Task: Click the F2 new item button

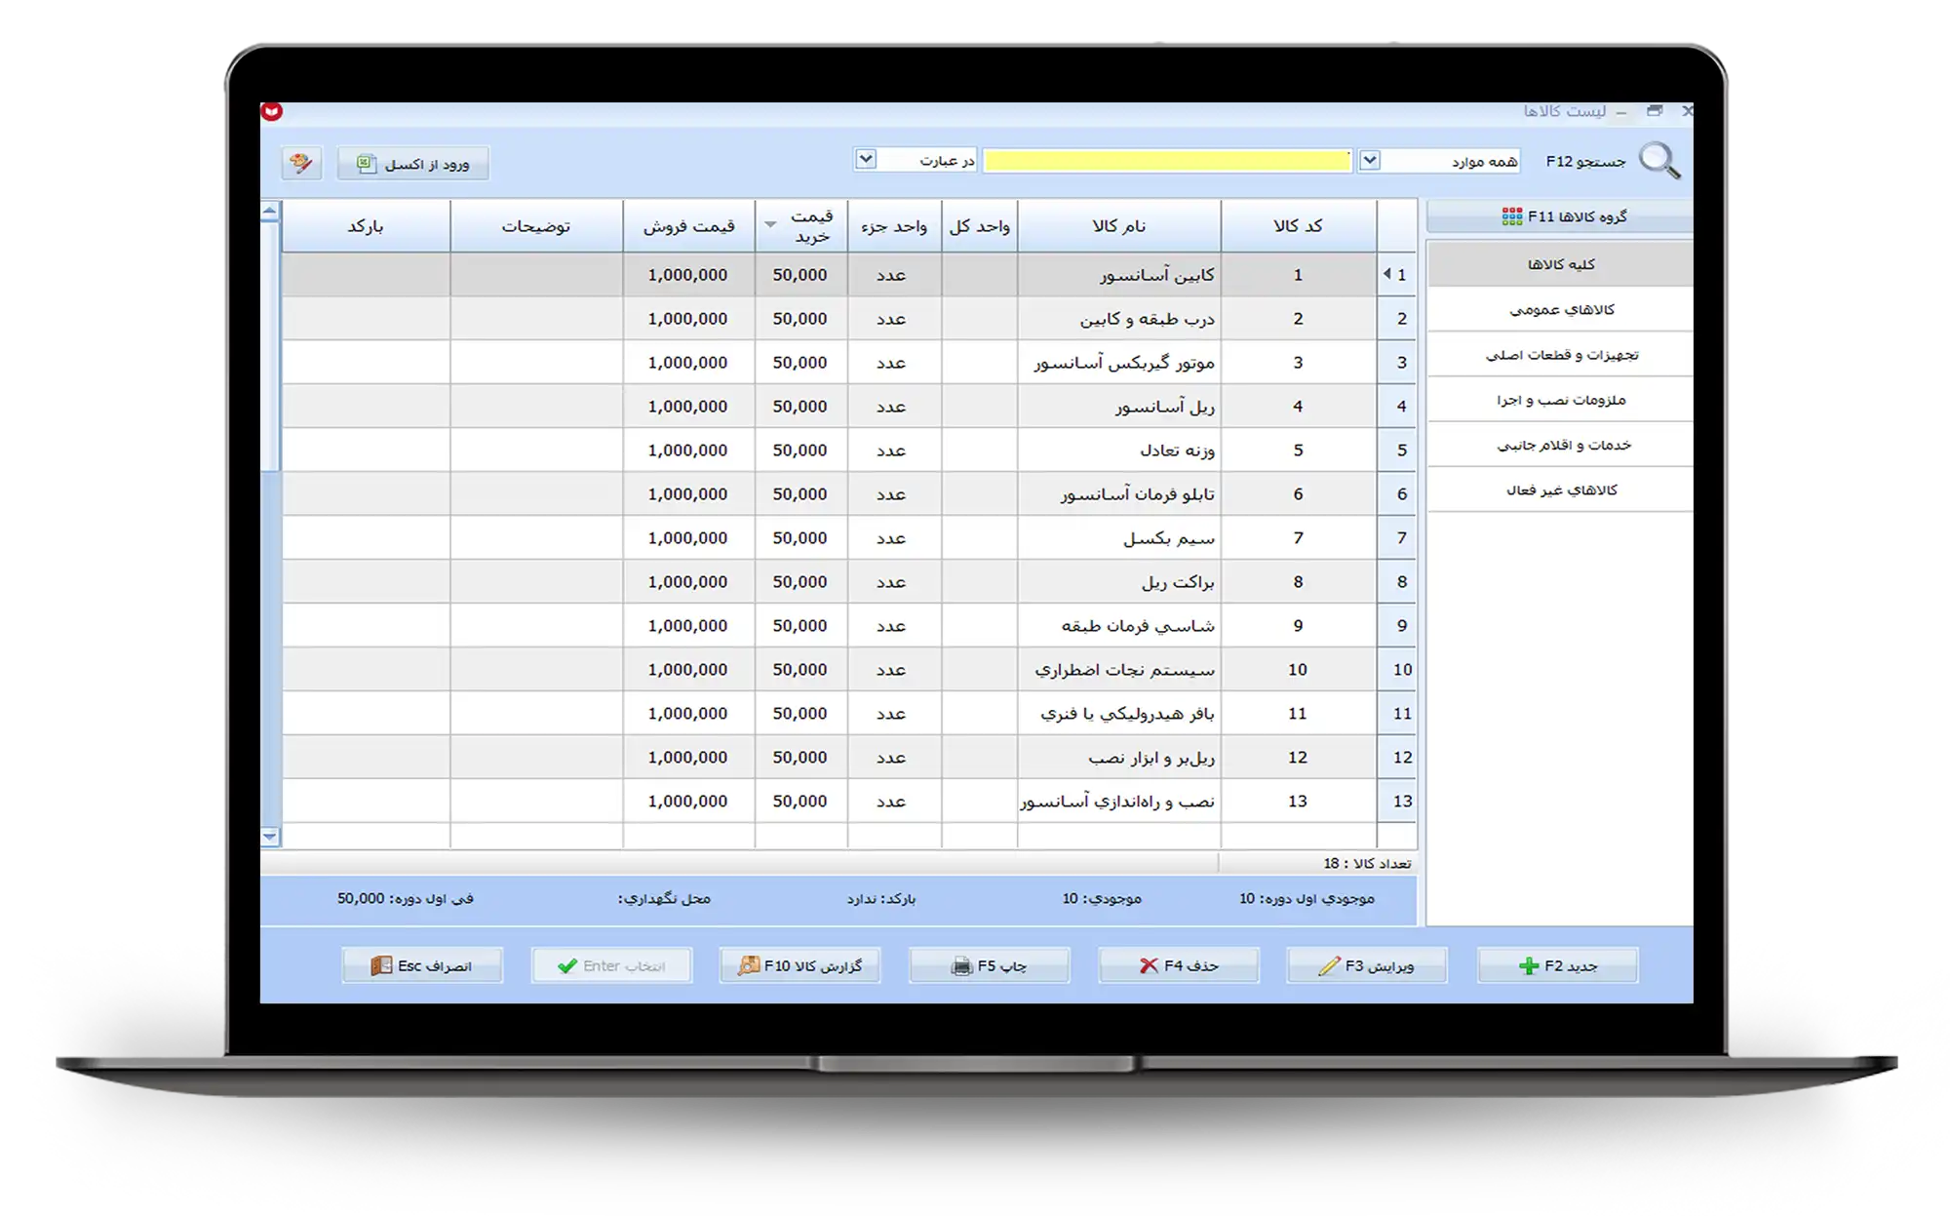Action: click(x=1558, y=965)
